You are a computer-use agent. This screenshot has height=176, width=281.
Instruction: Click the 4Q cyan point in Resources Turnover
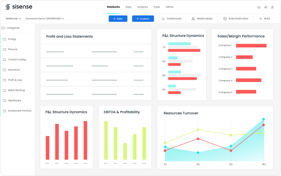[263, 119]
